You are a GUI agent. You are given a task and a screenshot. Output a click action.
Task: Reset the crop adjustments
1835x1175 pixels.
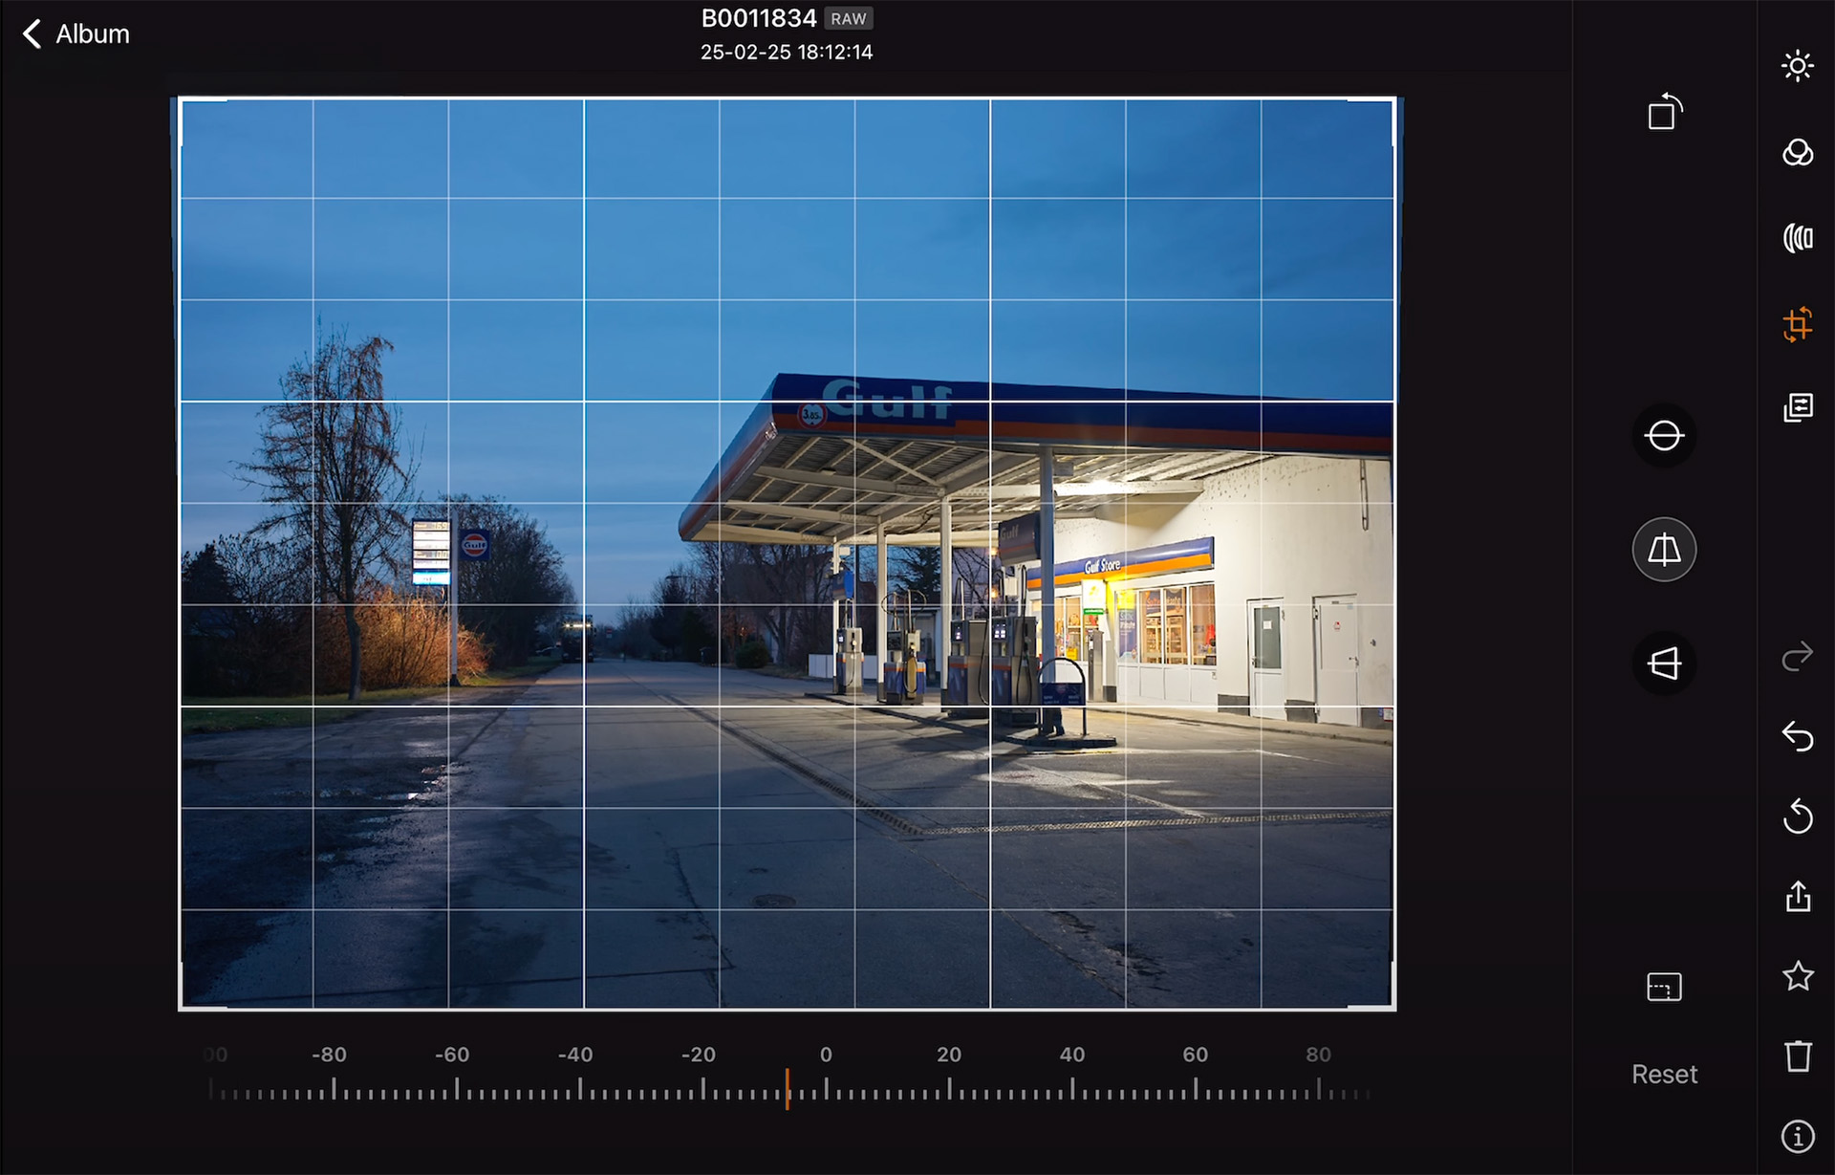[x=1664, y=1075]
